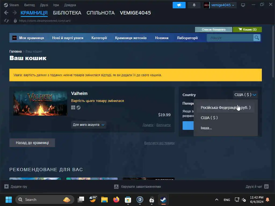Focus the store search field
The image size is (275, 206).
[x=230, y=38]
